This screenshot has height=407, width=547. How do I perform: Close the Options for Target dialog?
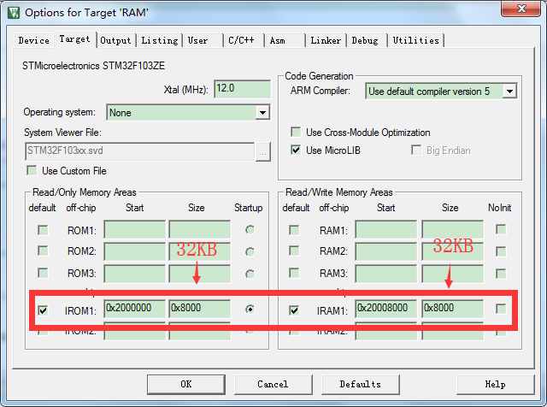(x=521, y=9)
